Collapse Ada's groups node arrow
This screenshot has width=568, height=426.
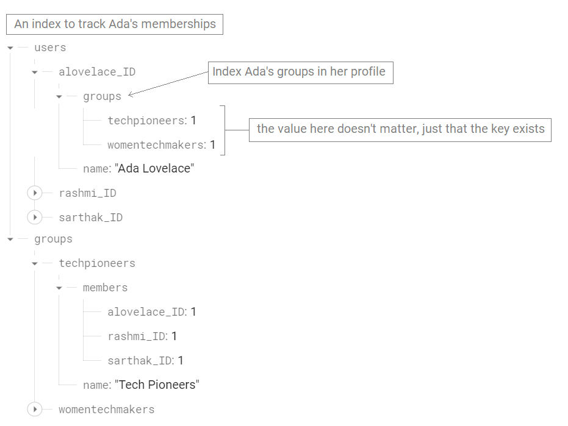[x=59, y=96]
